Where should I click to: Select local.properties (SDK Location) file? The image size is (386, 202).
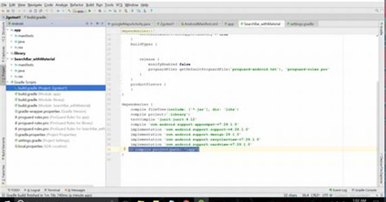click(41, 147)
